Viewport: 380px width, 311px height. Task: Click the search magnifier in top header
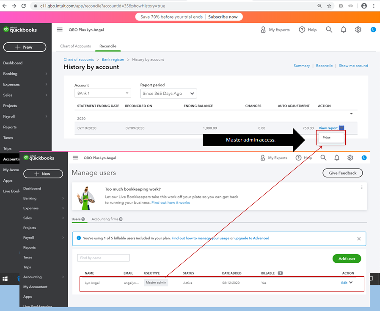coord(329,30)
